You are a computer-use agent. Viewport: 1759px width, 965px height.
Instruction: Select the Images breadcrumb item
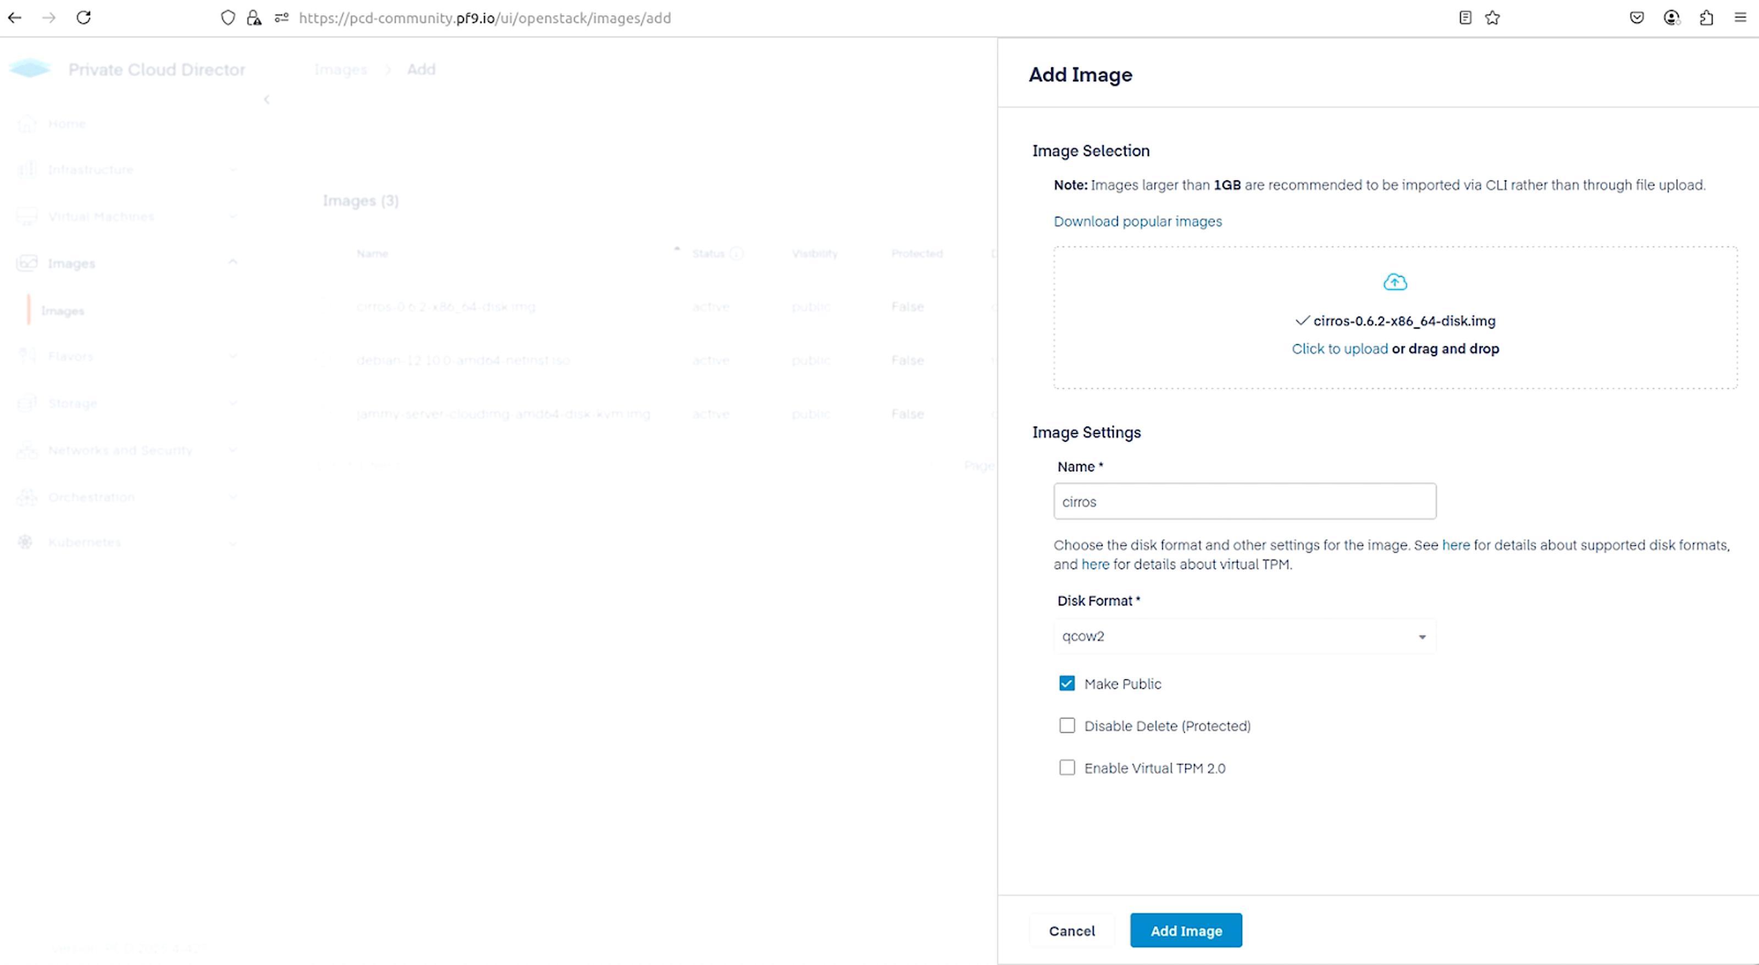341,70
